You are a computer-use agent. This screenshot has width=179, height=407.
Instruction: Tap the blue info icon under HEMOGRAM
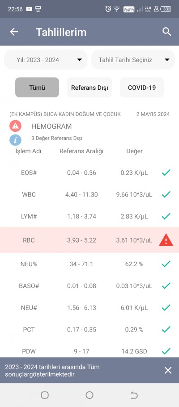(15, 140)
